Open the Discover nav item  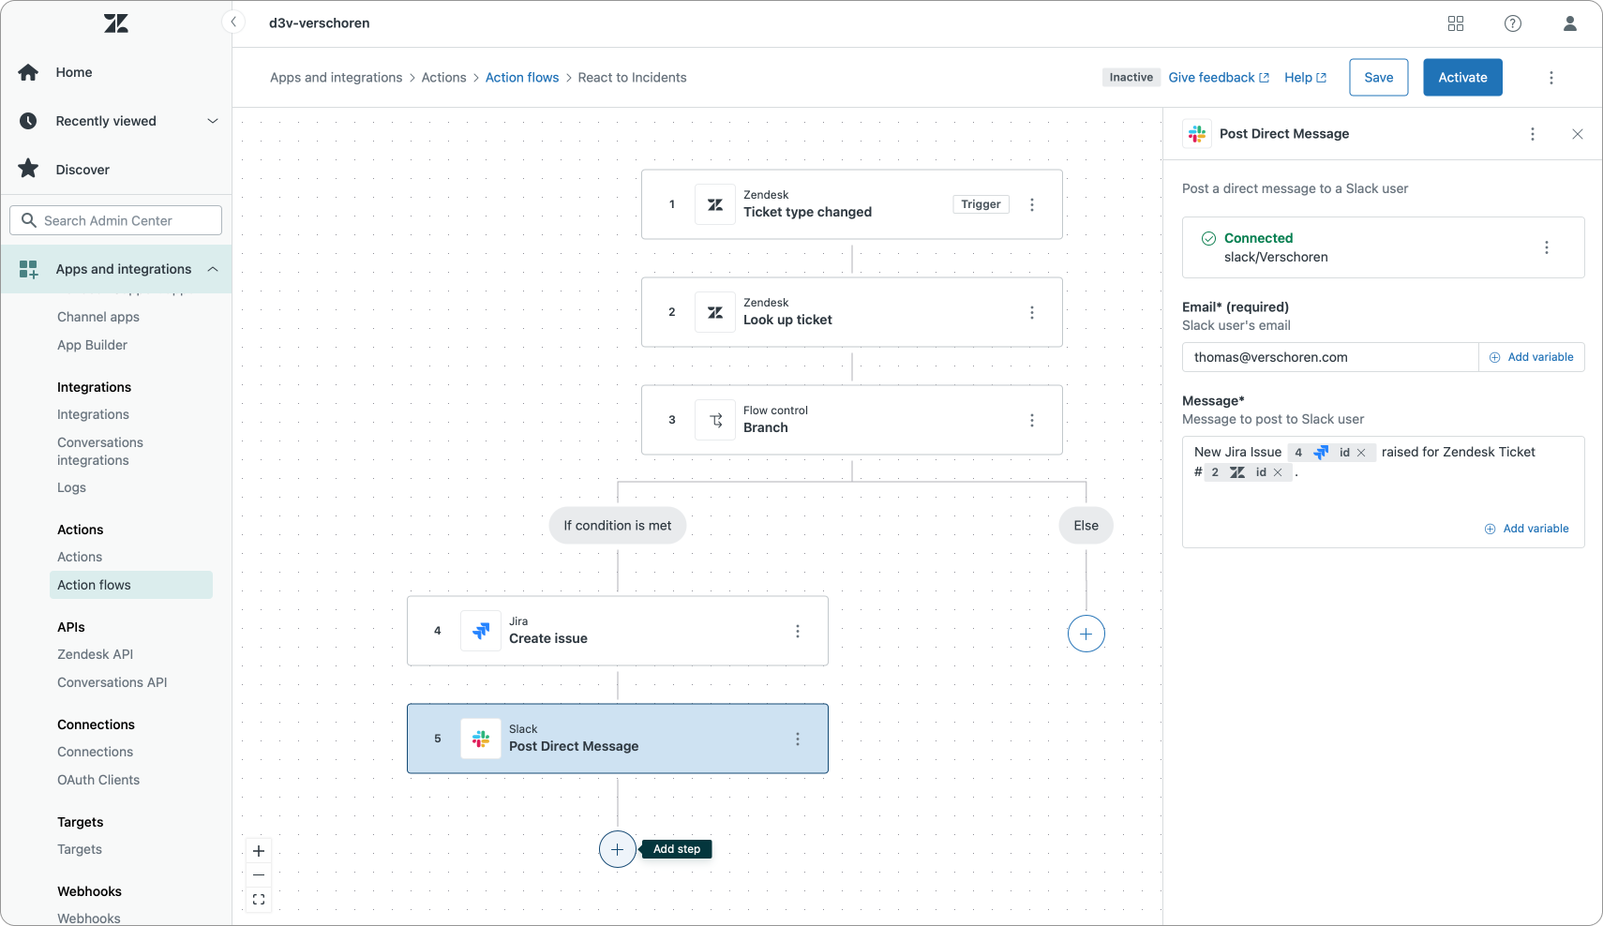pyautogui.click(x=116, y=170)
